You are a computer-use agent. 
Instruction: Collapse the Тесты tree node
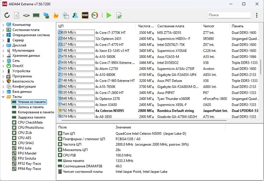coord(3,97)
